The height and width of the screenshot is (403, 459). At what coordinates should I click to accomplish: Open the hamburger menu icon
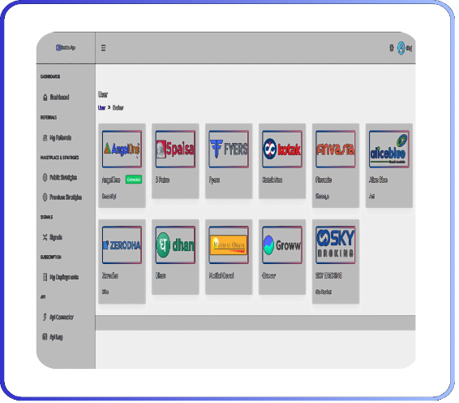[103, 48]
